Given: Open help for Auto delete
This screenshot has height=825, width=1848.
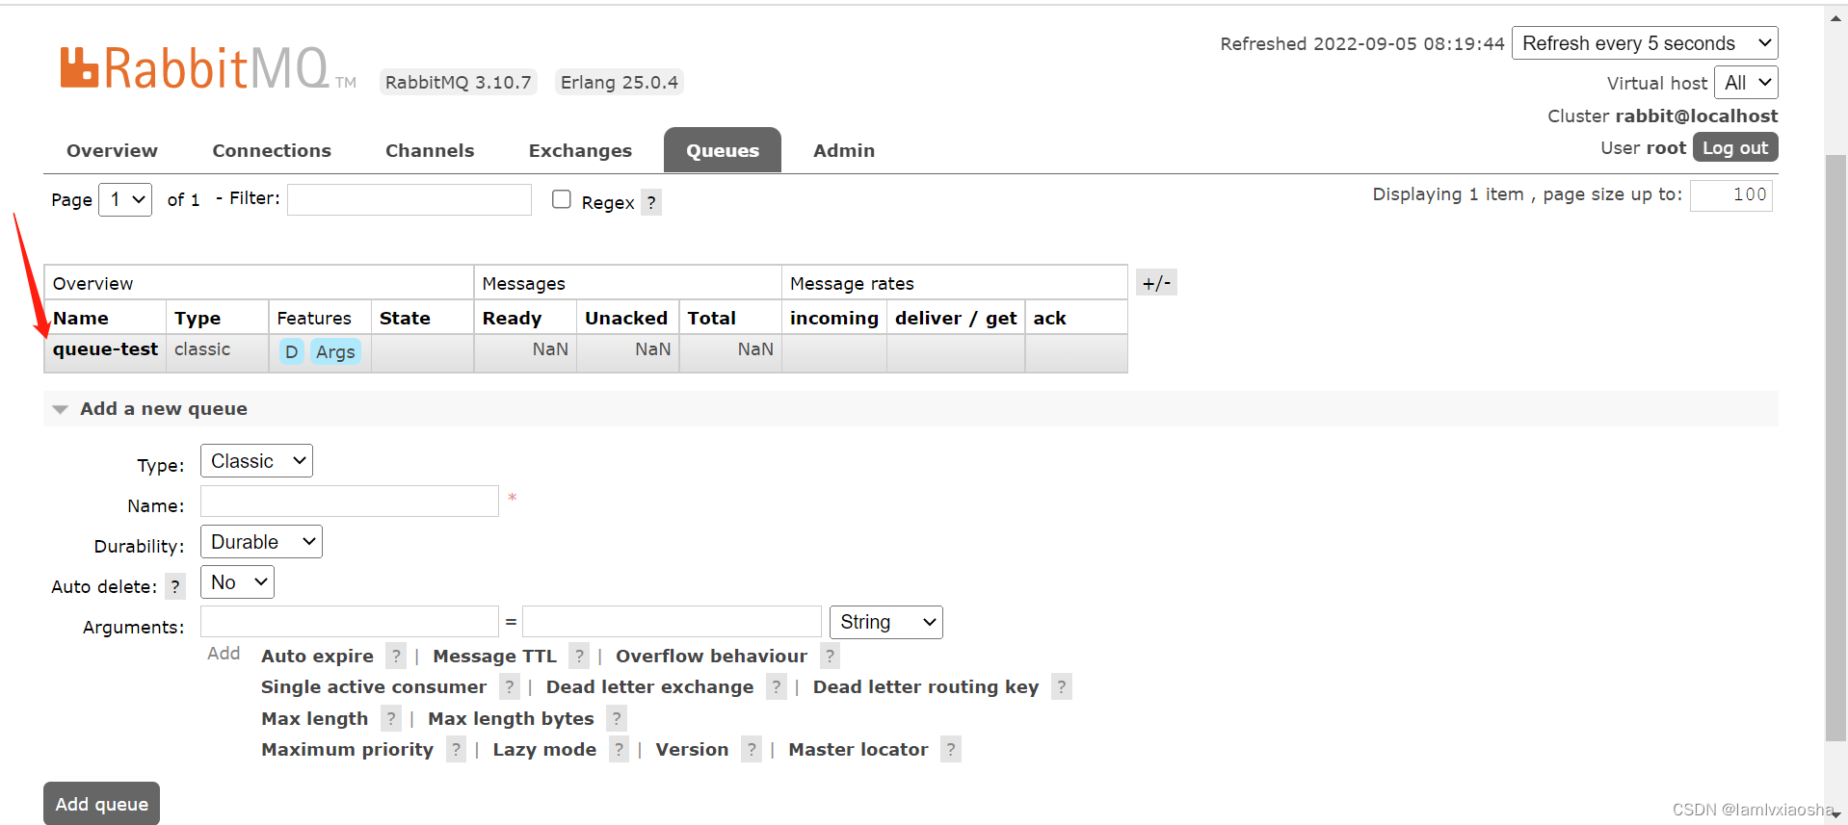Looking at the screenshot, I should 175,586.
